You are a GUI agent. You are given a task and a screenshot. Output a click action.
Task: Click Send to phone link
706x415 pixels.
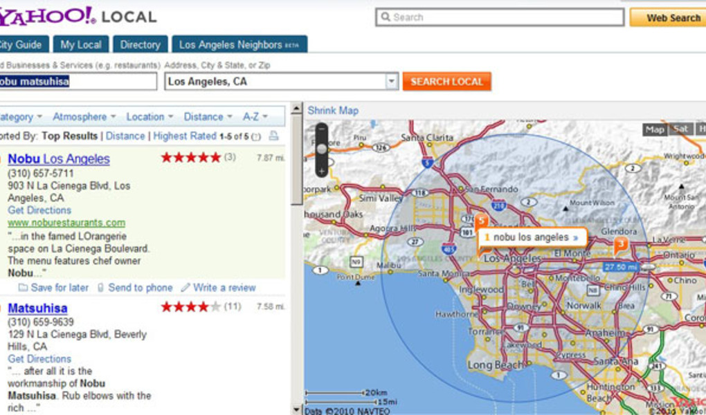[135, 288]
